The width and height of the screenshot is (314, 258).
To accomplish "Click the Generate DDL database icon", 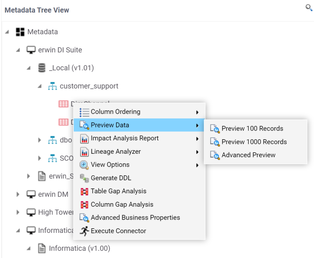I will coord(84,178).
